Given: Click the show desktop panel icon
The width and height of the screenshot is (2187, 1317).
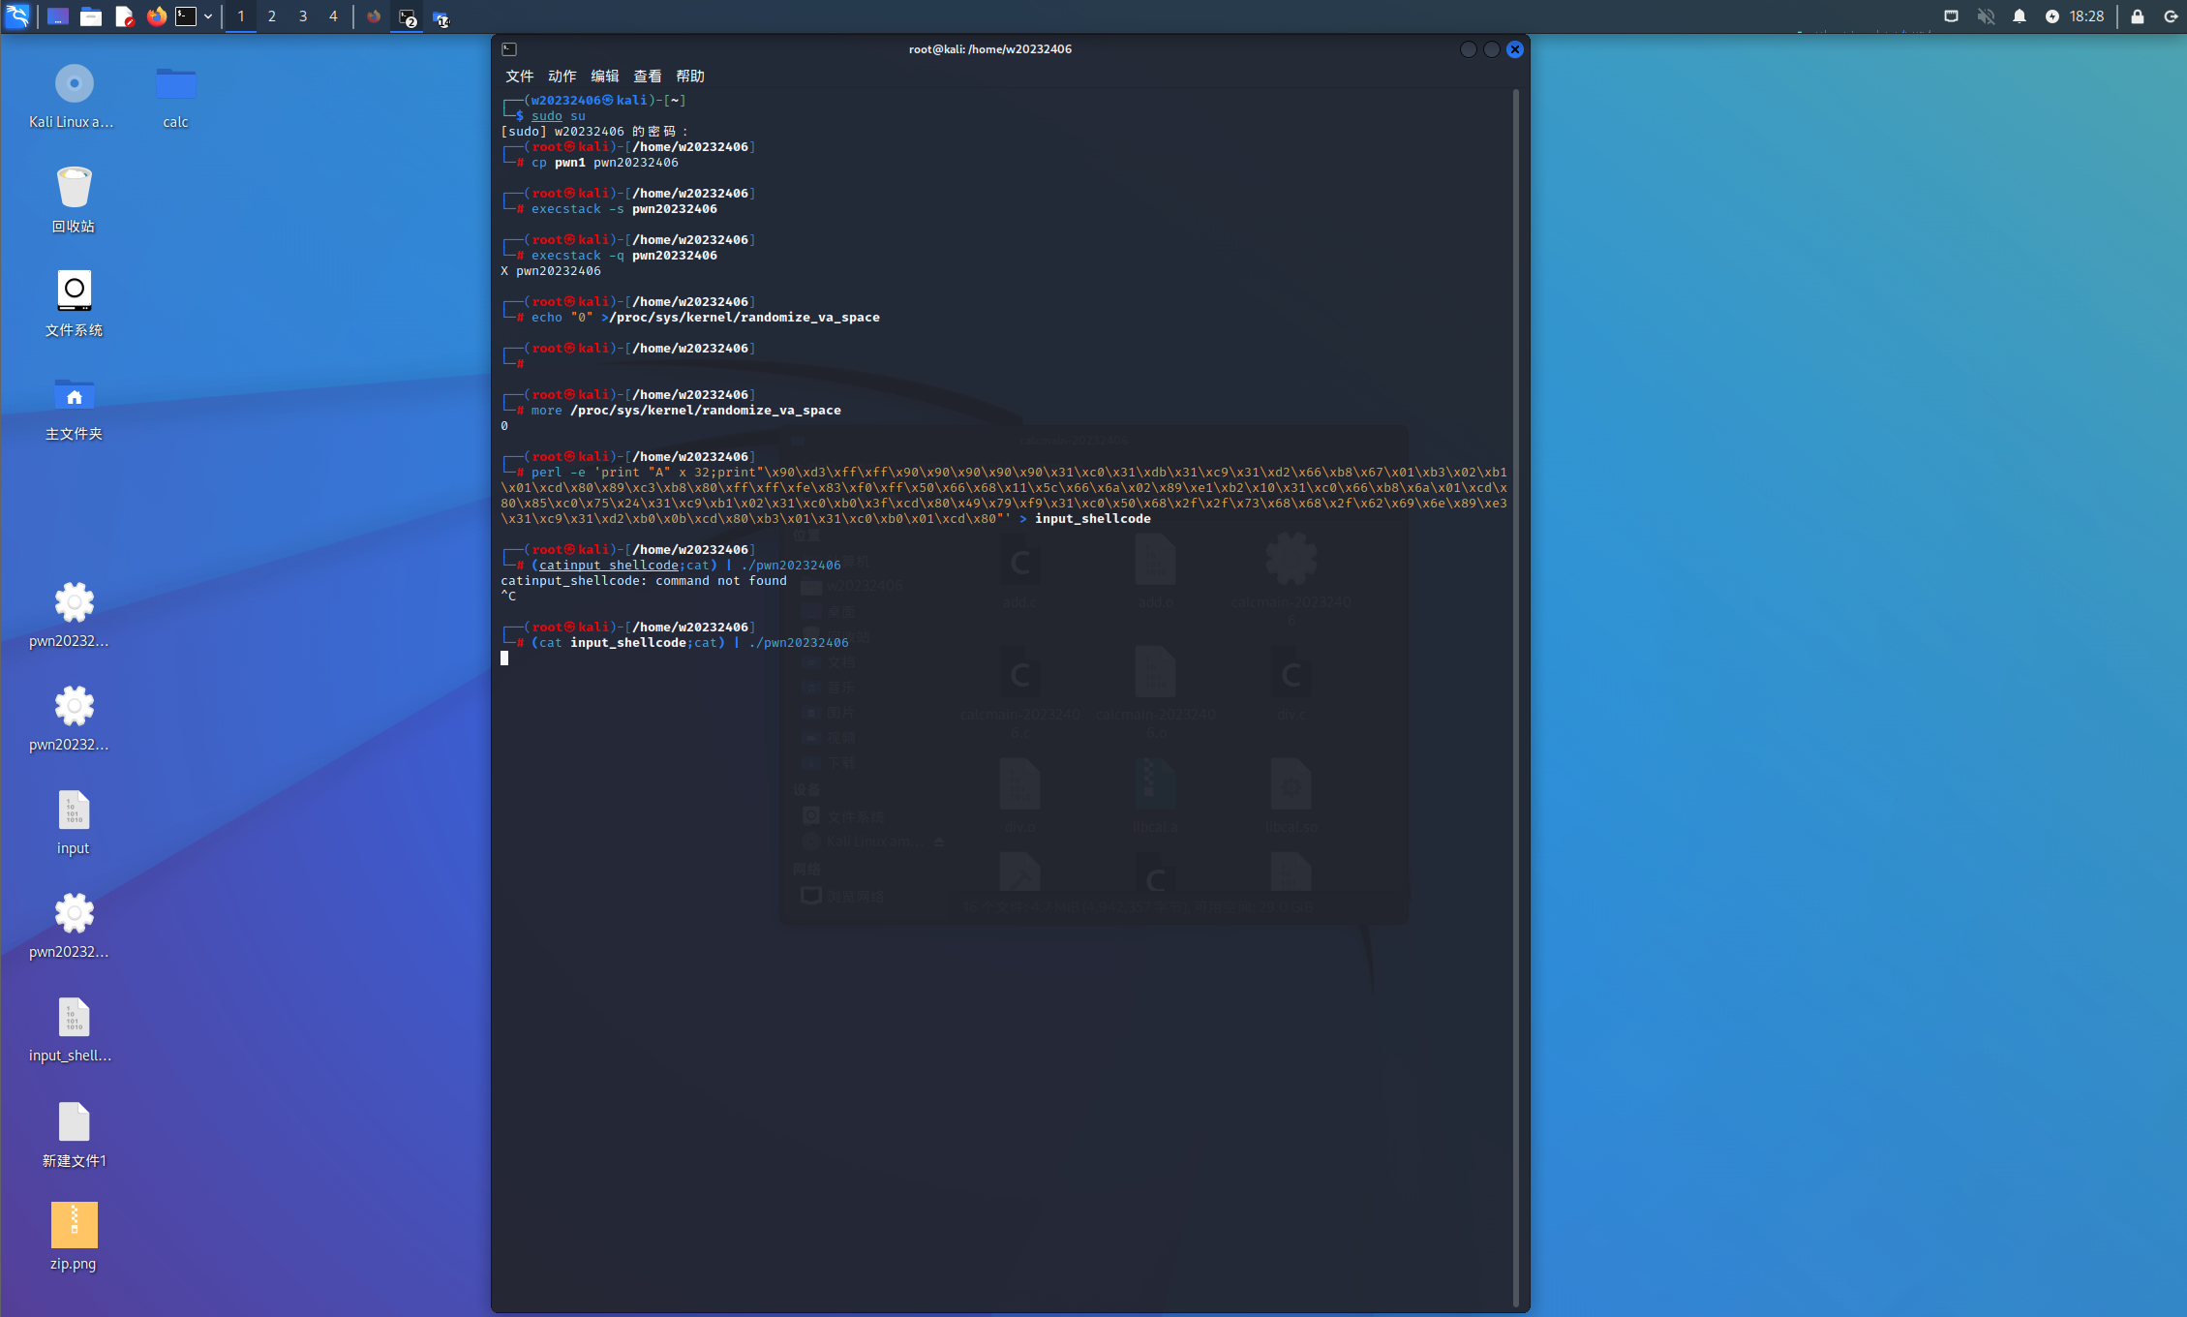Looking at the screenshot, I should pyautogui.click(x=58, y=16).
